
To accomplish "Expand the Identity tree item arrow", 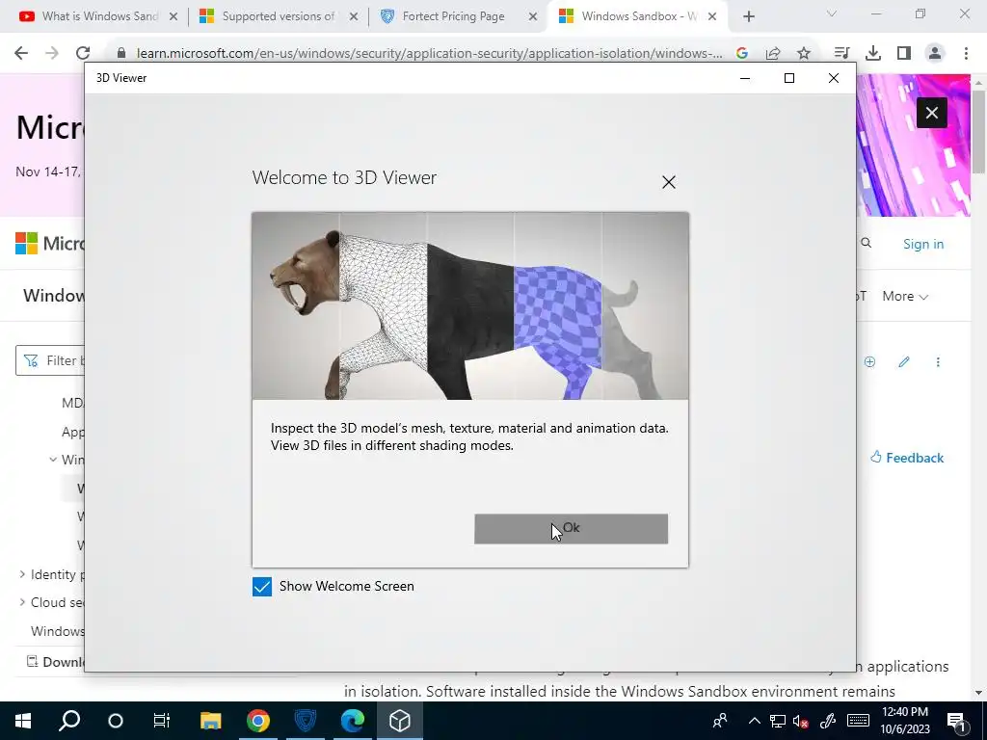I will (22, 574).
